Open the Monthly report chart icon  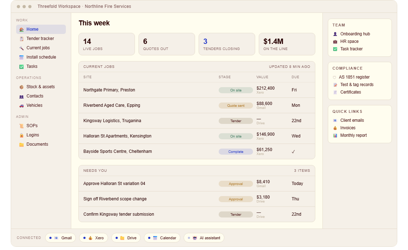tap(335, 135)
